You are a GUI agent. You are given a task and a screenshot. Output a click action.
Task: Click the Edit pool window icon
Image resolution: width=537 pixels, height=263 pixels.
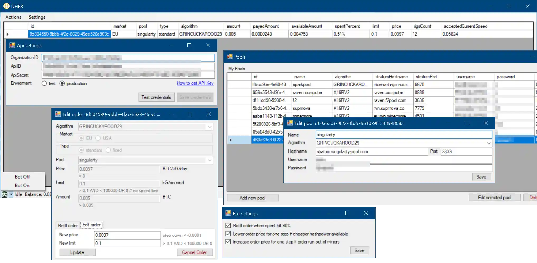click(x=290, y=123)
